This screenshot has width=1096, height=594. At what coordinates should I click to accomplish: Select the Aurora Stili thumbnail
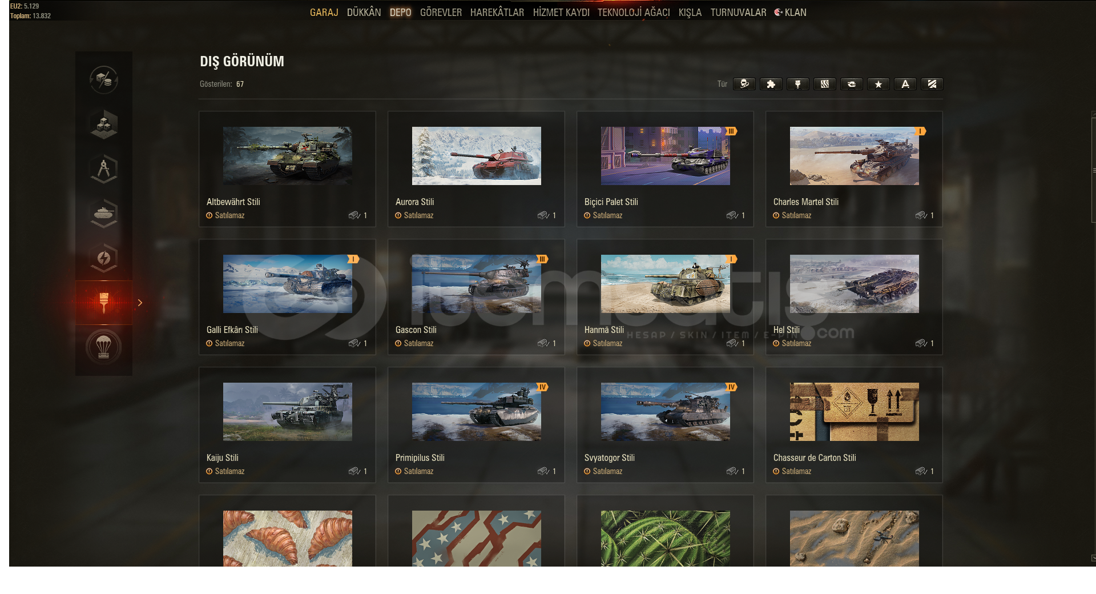pyautogui.click(x=477, y=156)
